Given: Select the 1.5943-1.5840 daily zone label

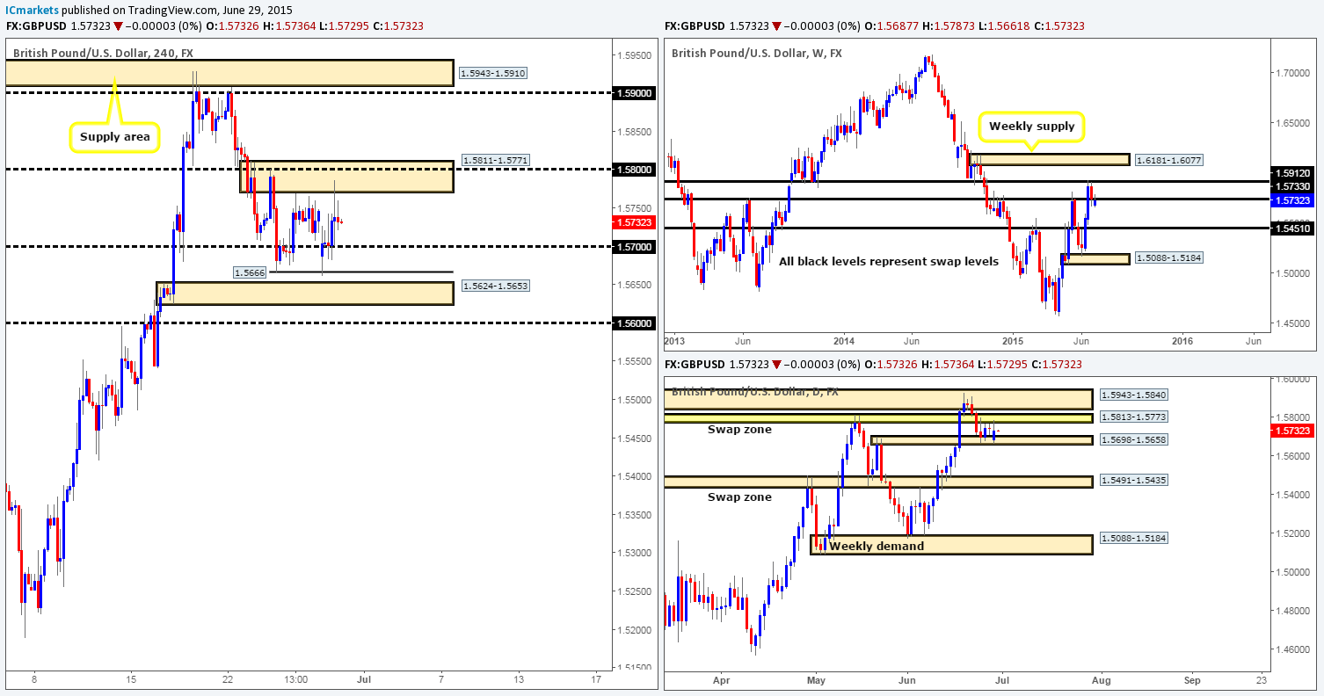Looking at the screenshot, I should coord(1132,396).
